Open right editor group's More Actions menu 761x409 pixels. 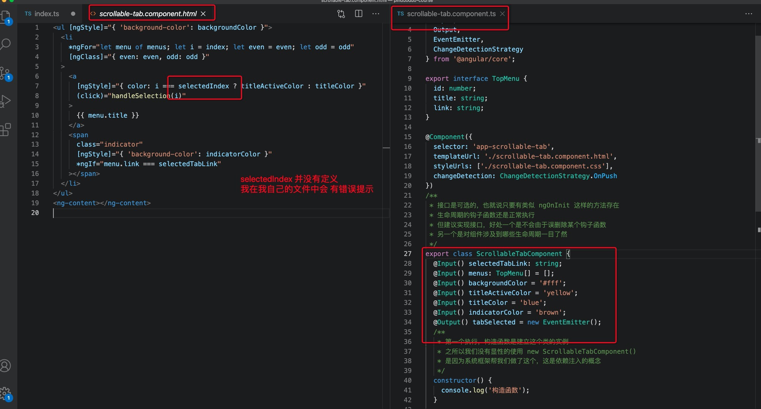pyautogui.click(x=749, y=14)
